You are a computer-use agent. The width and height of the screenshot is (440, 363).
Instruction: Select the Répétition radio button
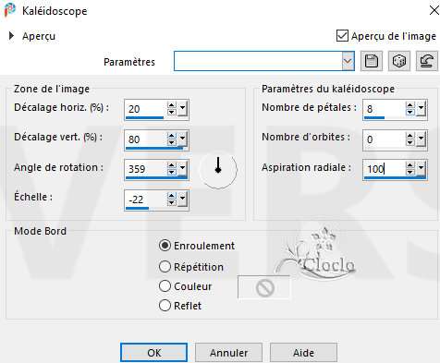[165, 267]
